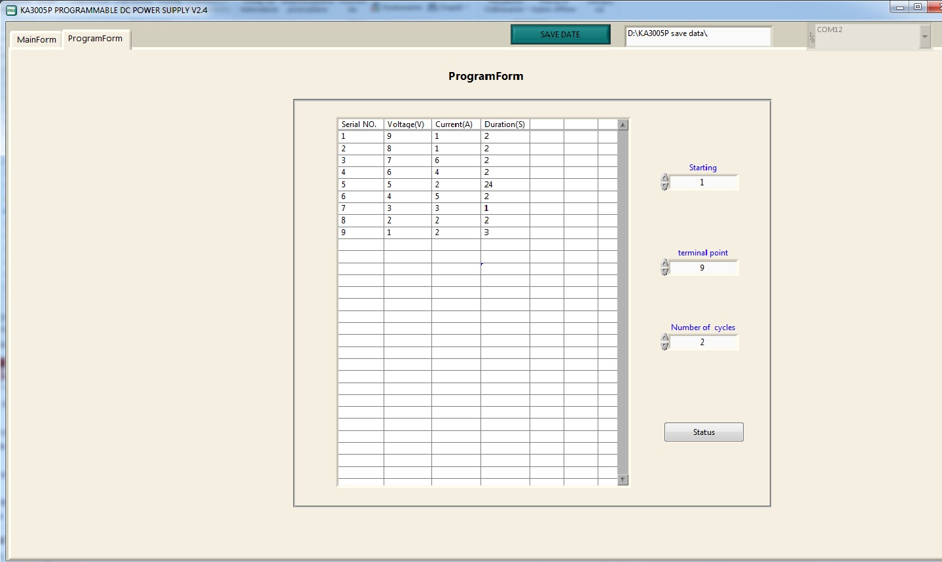This screenshot has height=562, width=942.
Task: Click the Status button
Action: tap(704, 432)
